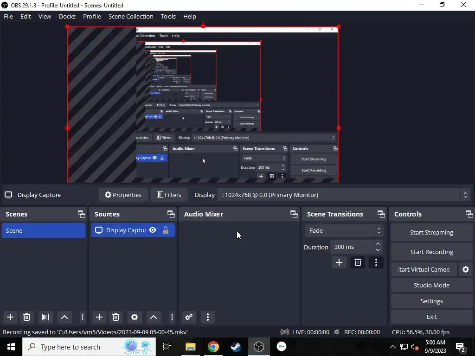Click Start Recording button

click(x=431, y=252)
